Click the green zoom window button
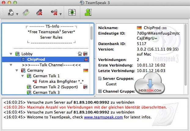Image resolution: width=190 pixels, height=131 pixels. click(15, 3)
